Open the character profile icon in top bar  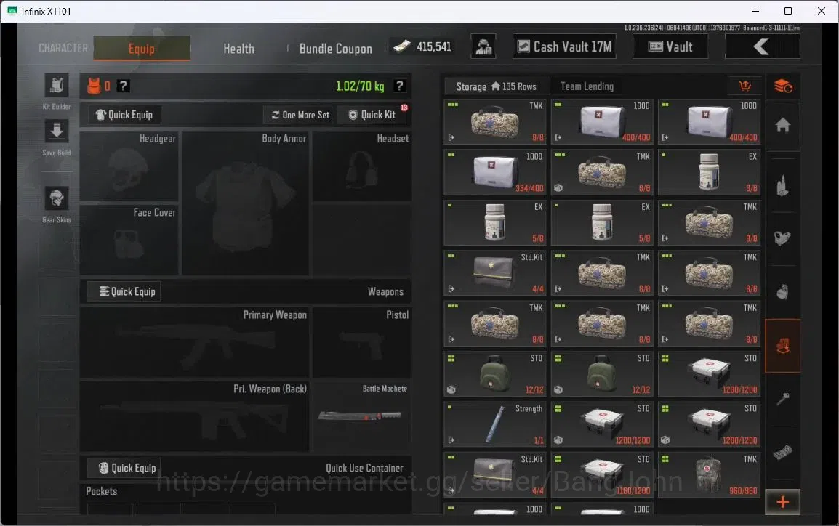click(483, 47)
